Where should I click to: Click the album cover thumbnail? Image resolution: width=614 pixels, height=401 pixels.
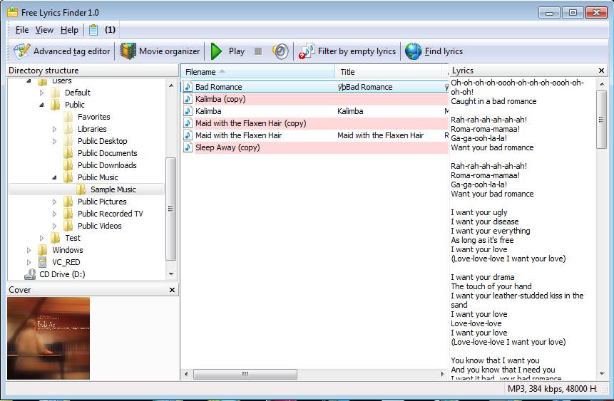pyautogui.click(x=48, y=338)
